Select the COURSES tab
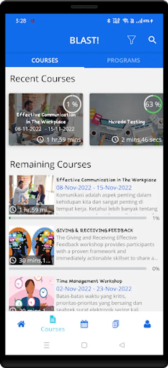 coord(45,61)
